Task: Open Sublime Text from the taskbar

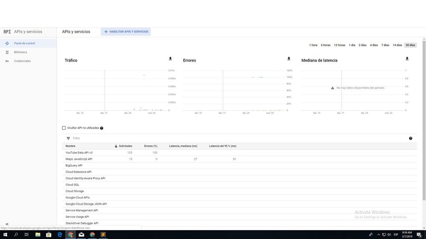Action: [x=103, y=235]
